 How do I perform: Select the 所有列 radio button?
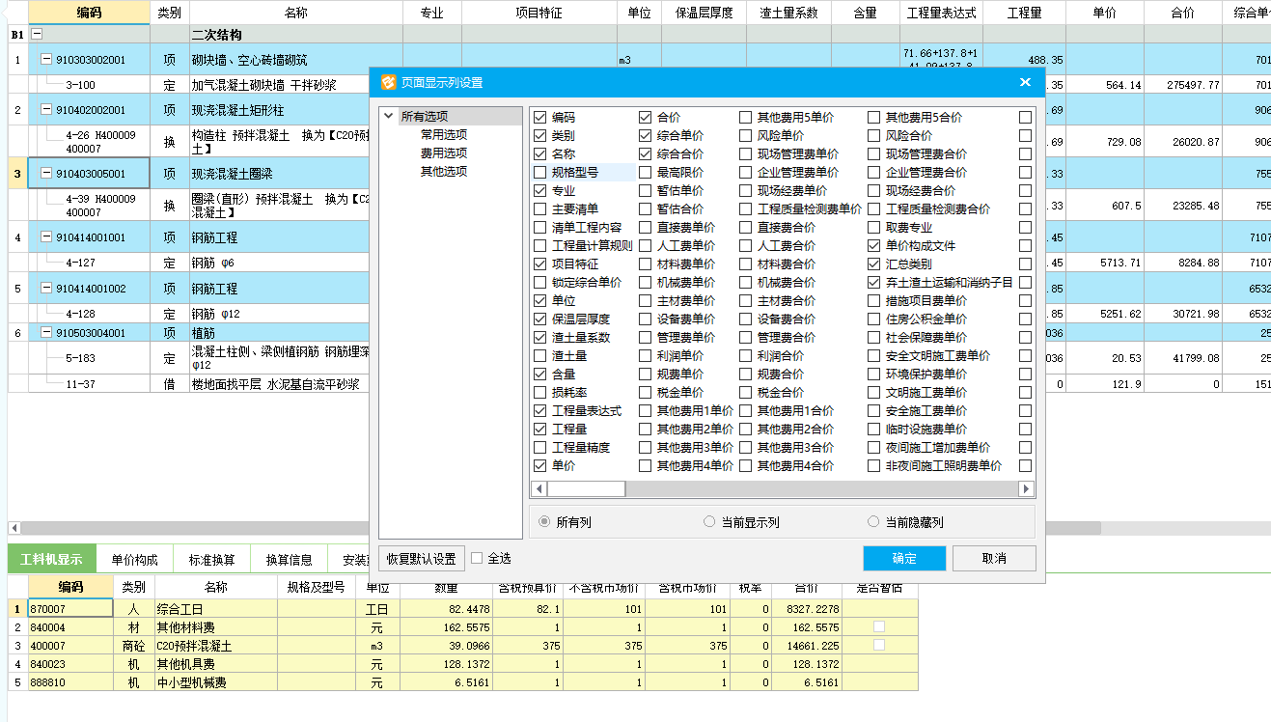[544, 522]
